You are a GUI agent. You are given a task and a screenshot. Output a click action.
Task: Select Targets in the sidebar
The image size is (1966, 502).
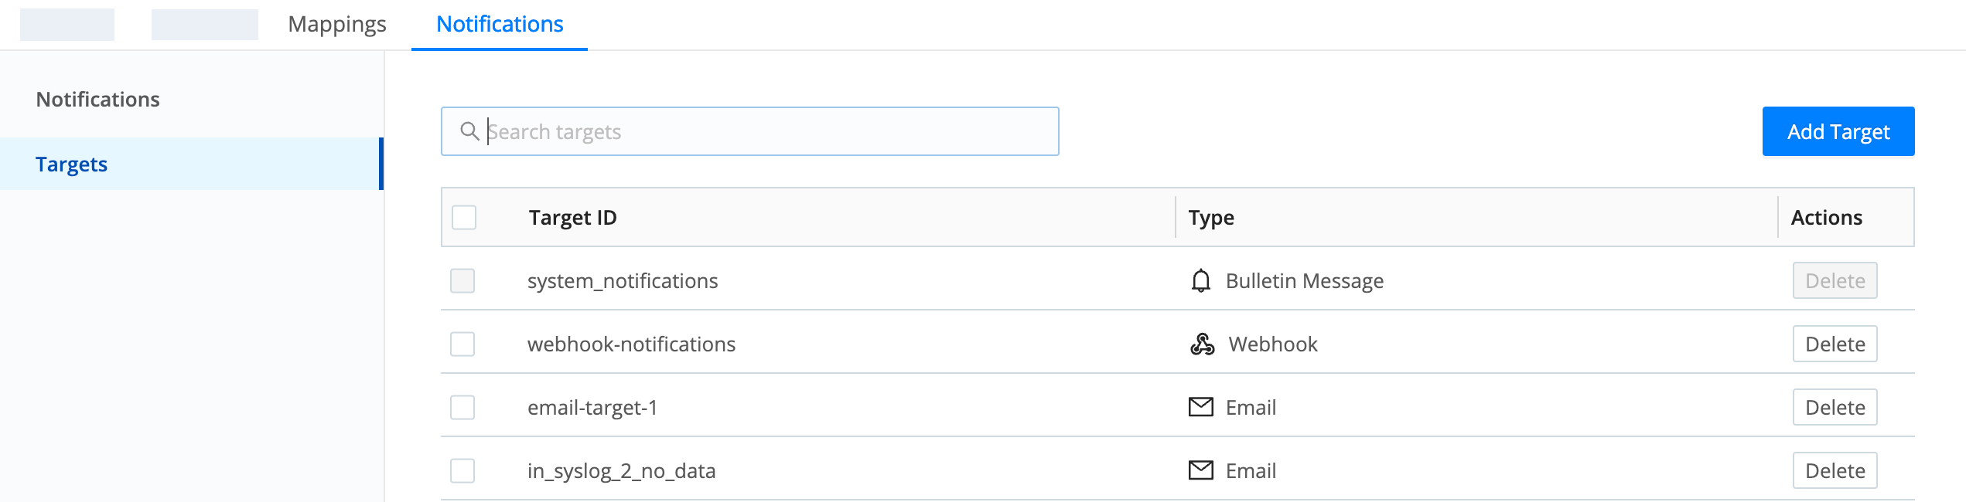[x=71, y=165]
